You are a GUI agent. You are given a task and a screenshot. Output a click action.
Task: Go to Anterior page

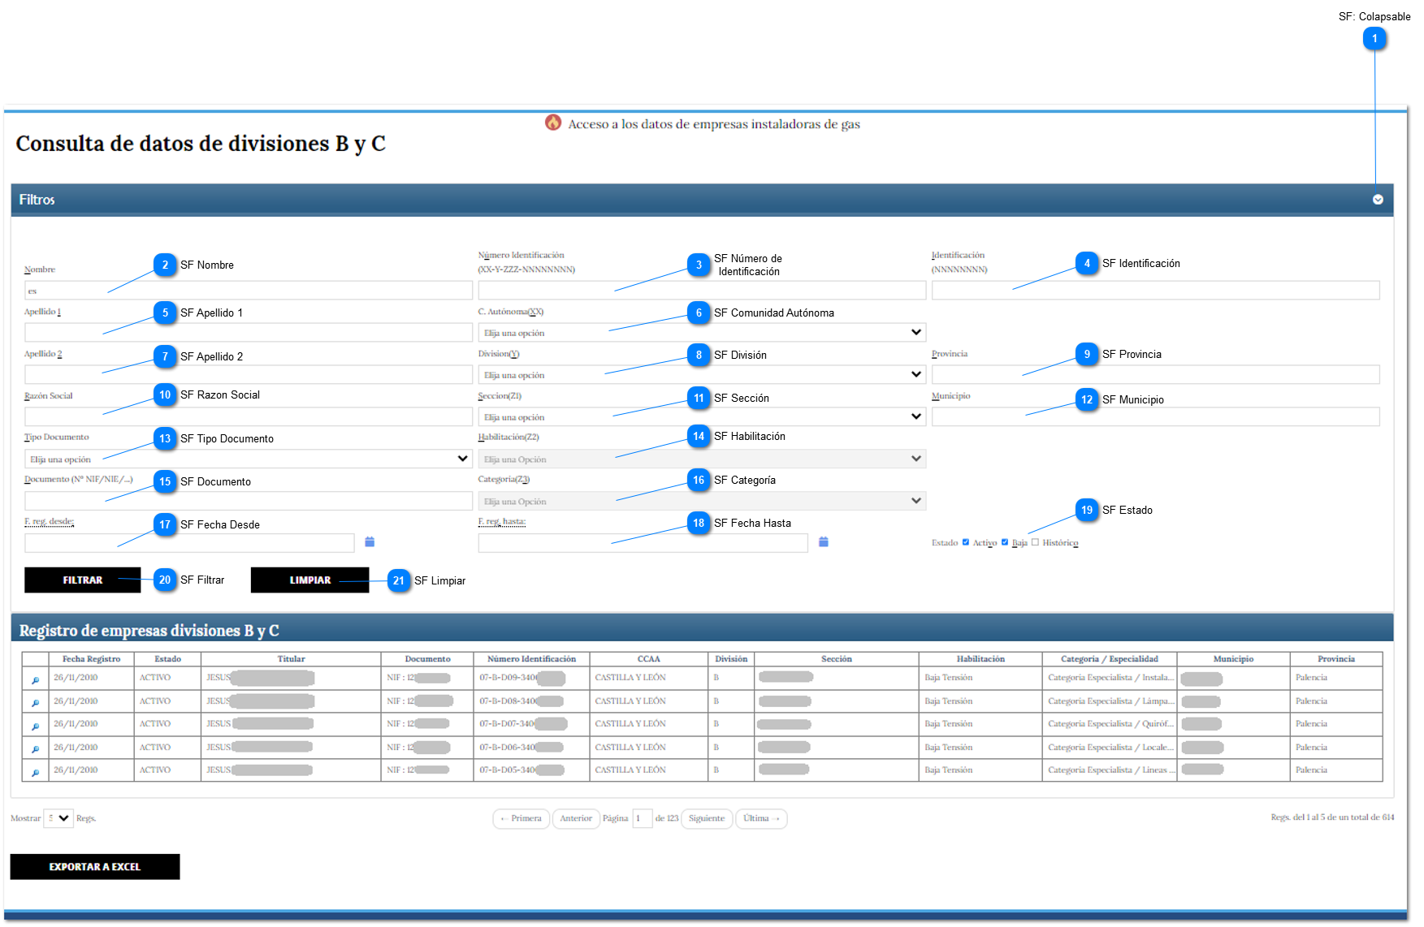click(x=576, y=819)
